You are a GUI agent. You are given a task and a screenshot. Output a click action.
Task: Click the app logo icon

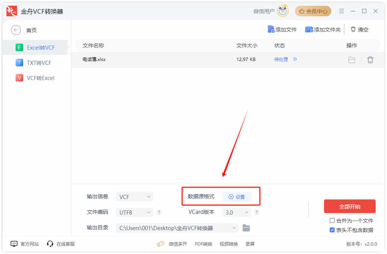(x=12, y=11)
